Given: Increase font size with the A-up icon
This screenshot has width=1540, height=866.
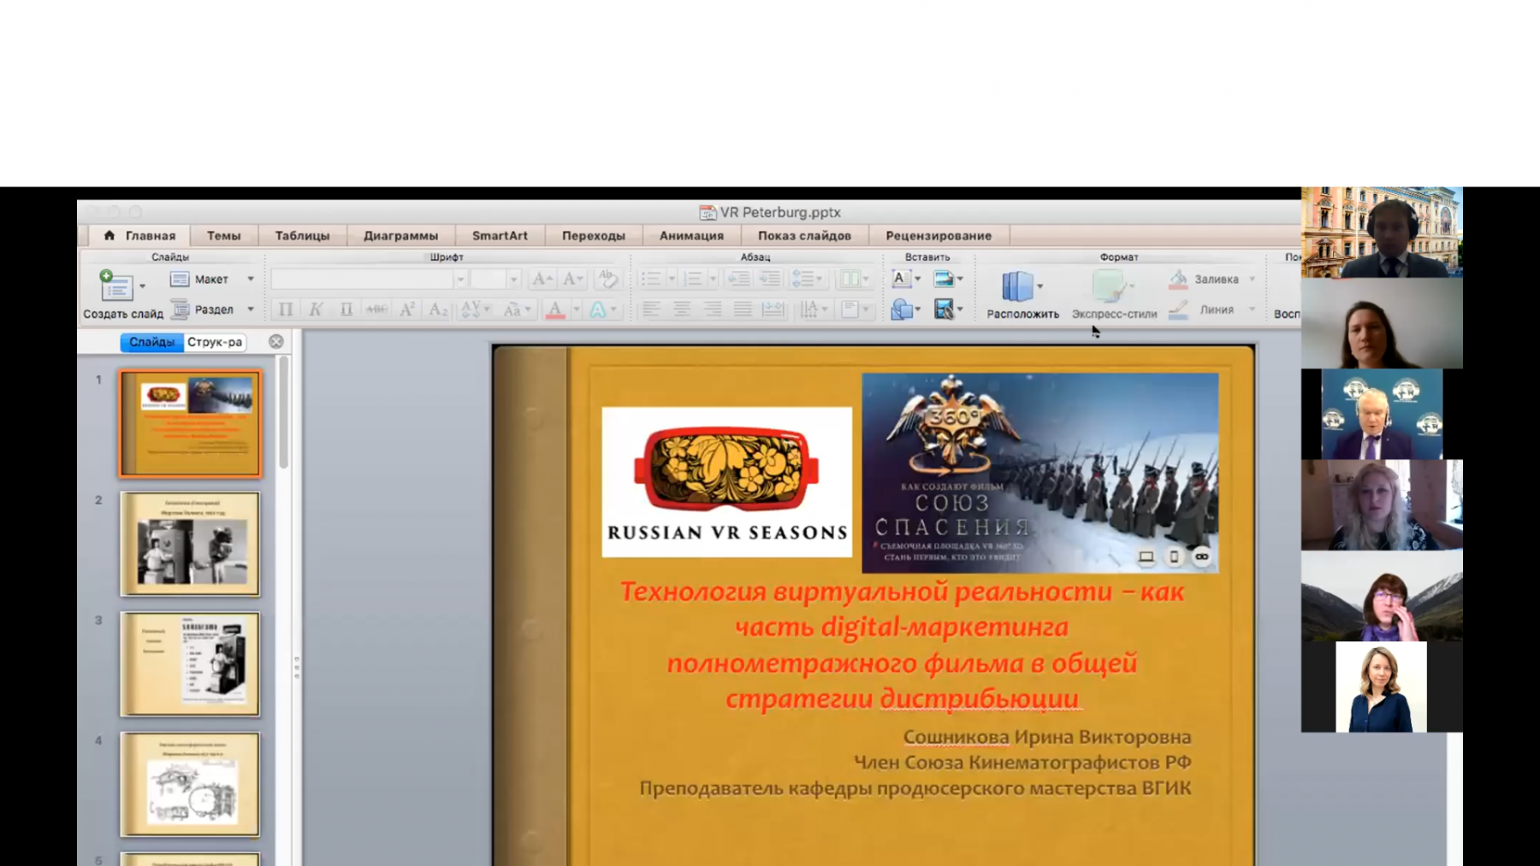Looking at the screenshot, I should click(542, 279).
